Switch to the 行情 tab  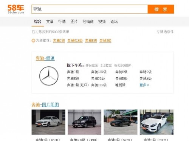pyautogui.click(x=62, y=21)
